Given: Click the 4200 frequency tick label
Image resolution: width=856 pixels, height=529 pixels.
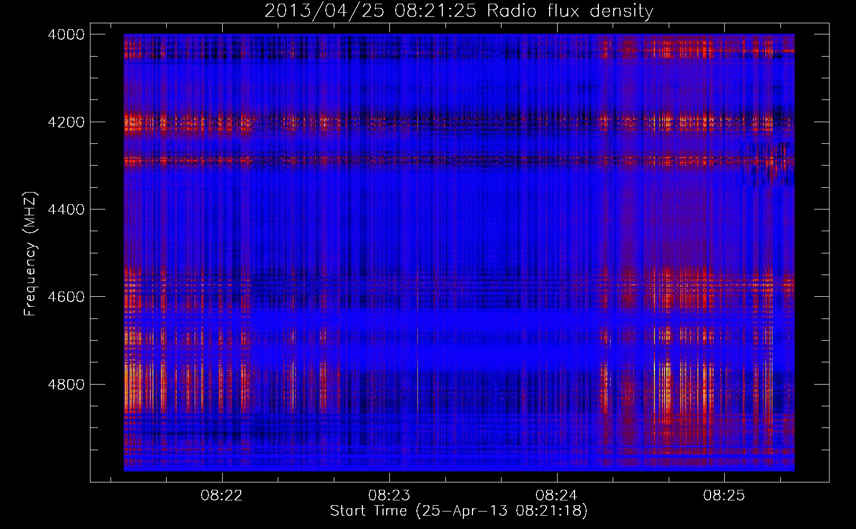Looking at the screenshot, I should tap(66, 122).
